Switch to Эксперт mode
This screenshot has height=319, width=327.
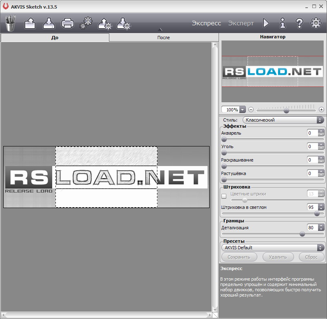pyautogui.click(x=241, y=23)
